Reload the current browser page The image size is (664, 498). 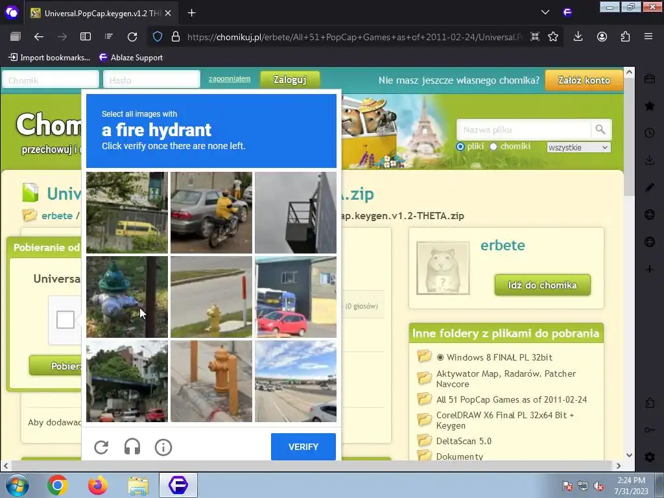click(x=132, y=37)
